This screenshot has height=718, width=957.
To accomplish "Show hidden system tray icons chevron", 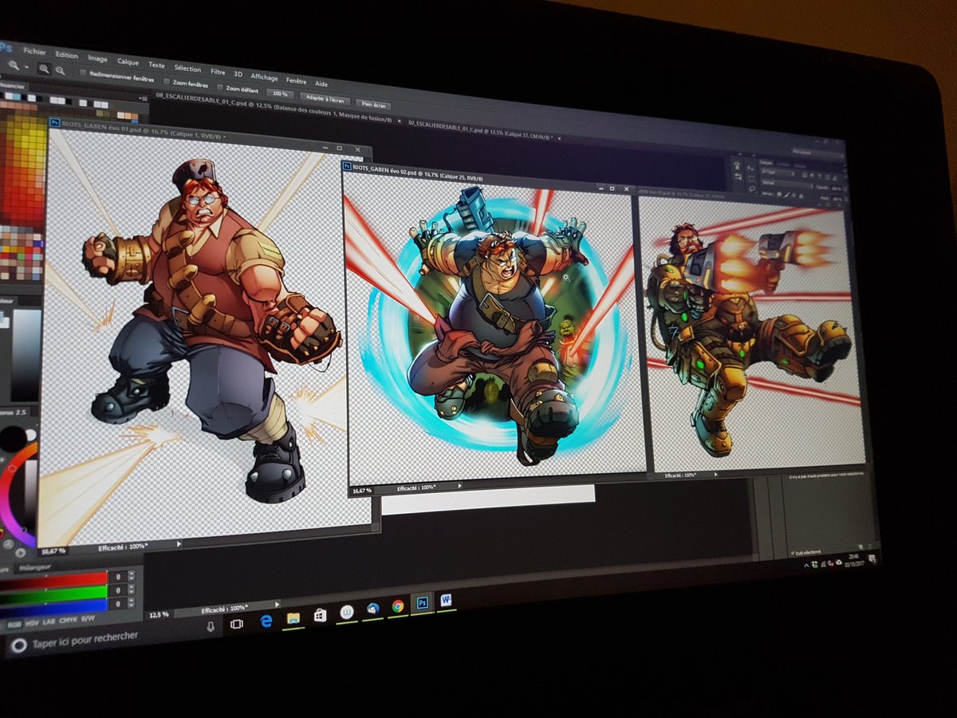I will coord(806,566).
